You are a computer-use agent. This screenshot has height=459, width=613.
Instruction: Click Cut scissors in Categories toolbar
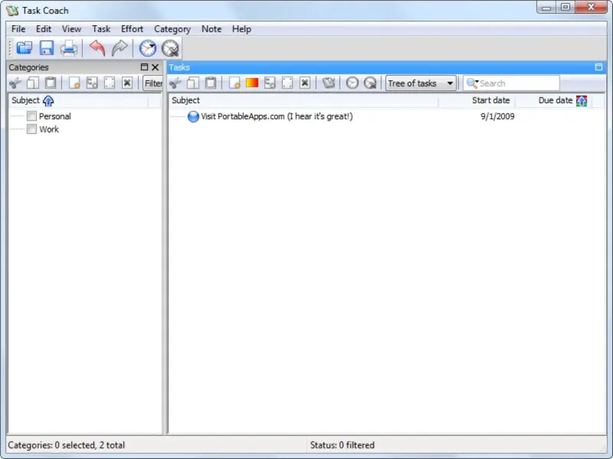pyautogui.click(x=15, y=83)
